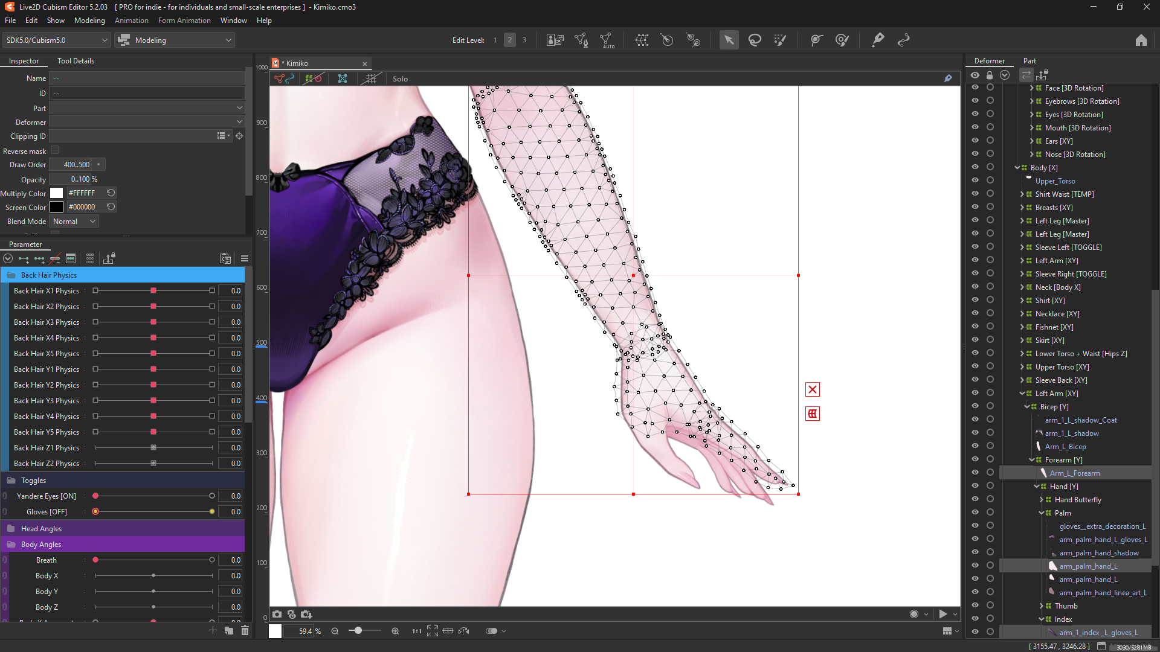Switch to the Part tab
This screenshot has height=652, width=1160.
tap(1029, 60)
